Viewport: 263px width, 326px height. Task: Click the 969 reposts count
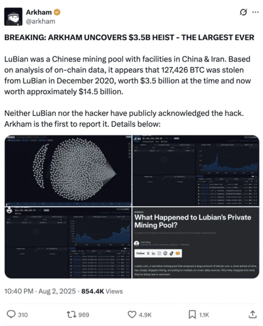[x=83, y=315]
